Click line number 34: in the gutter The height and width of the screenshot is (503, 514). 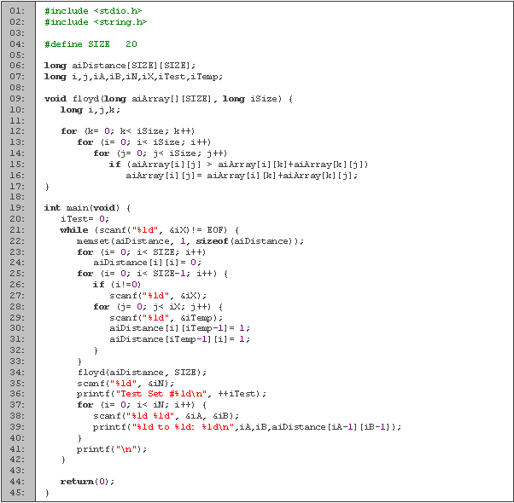coord(17,373)
